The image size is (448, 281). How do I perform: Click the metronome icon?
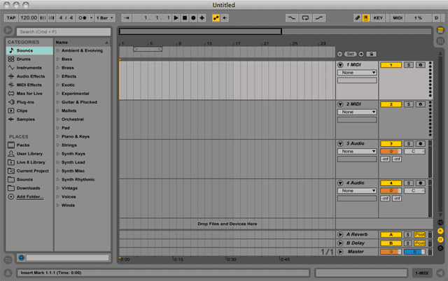coord(83,18)
